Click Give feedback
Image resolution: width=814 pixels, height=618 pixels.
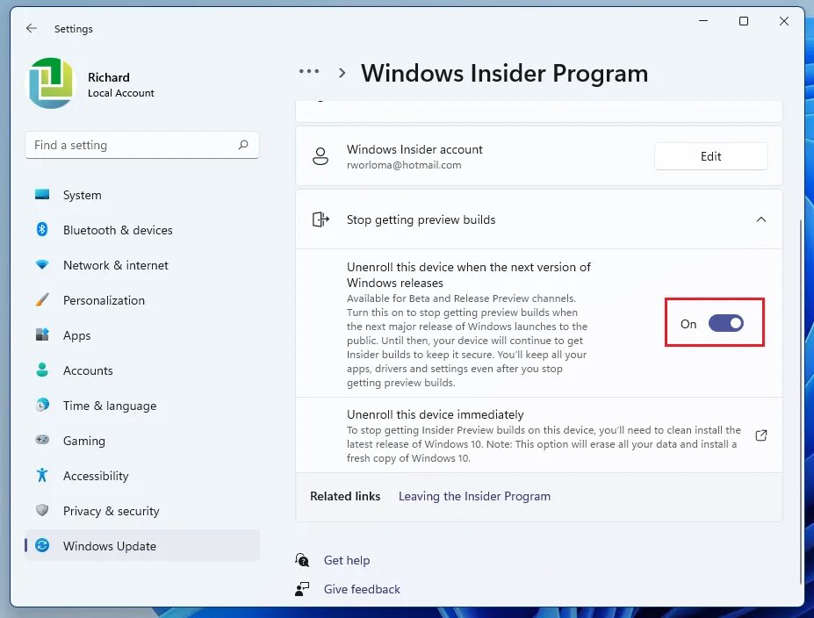[362, 589]
